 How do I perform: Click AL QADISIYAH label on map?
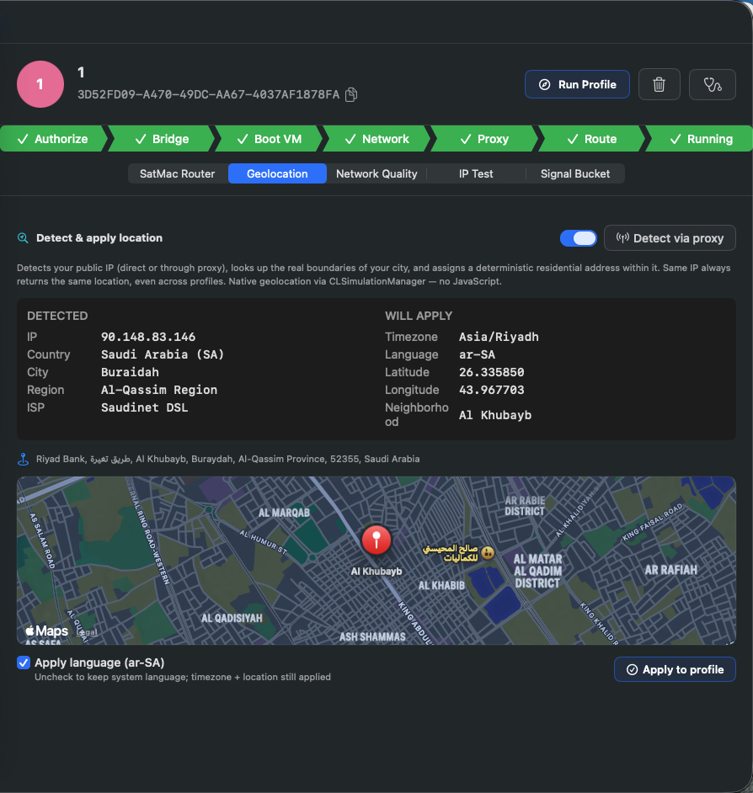click(232, 618)
